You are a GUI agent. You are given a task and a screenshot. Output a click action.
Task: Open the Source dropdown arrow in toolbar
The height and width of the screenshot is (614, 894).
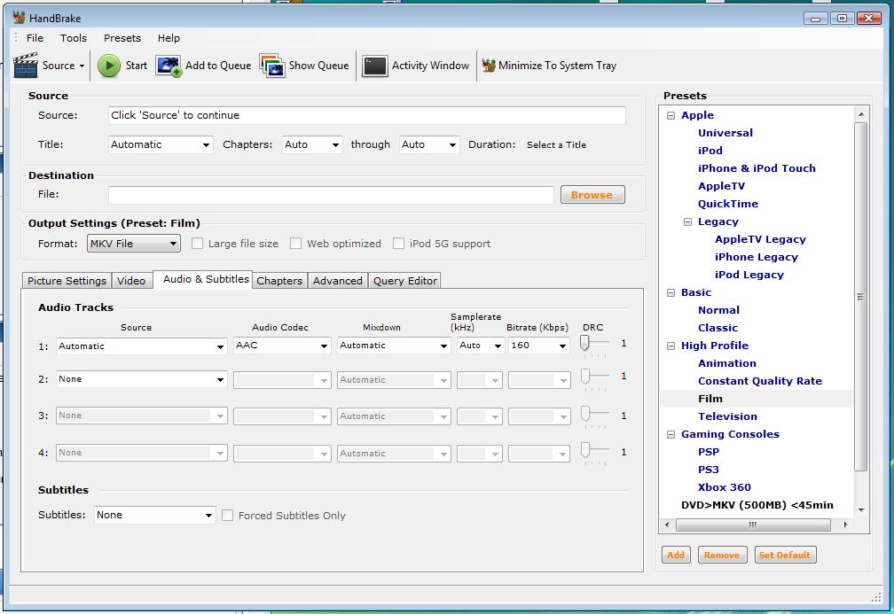[82, 66]
